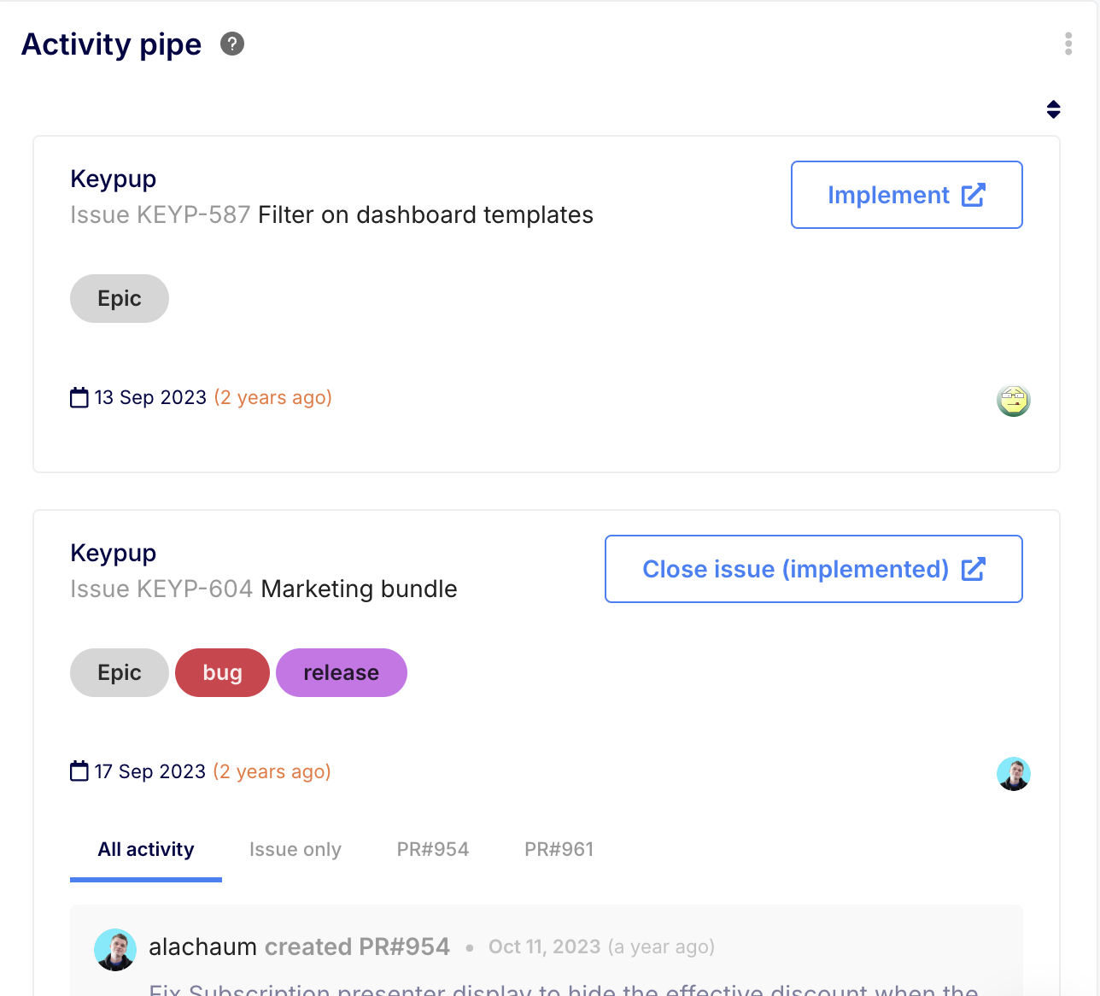Click Close issue (implemented) button
The width and height of the screenshot is (1100, 996).
813,569
